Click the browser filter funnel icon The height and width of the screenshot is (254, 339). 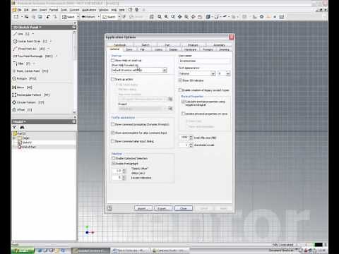[x=15, y=127]
